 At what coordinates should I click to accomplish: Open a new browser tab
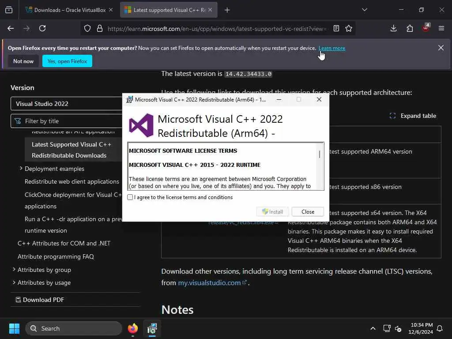pos(227,10)
